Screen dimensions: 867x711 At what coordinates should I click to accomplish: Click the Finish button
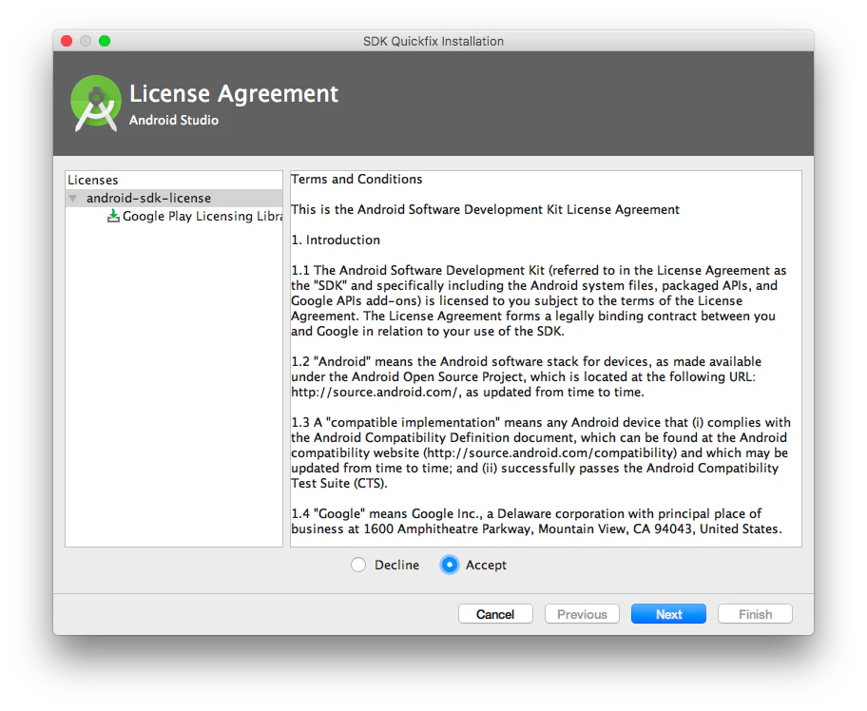[755, 614]
